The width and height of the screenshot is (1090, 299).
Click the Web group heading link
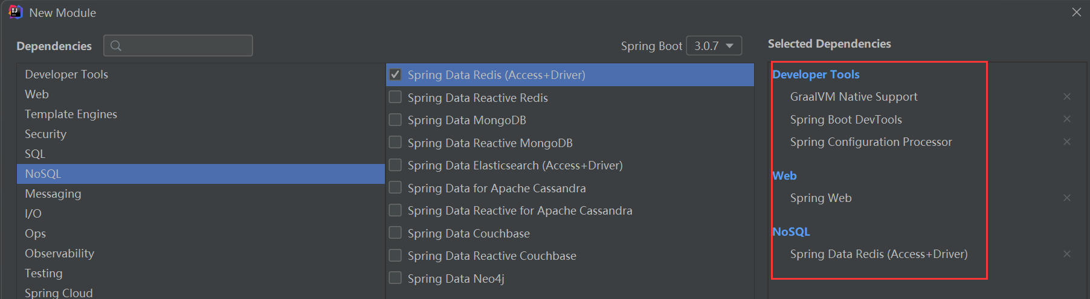tap(784, 175)
